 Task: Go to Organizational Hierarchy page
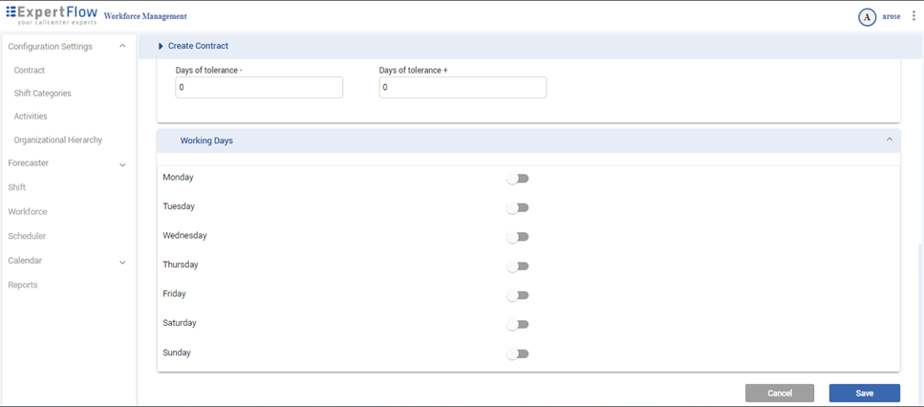click(58, 140)
